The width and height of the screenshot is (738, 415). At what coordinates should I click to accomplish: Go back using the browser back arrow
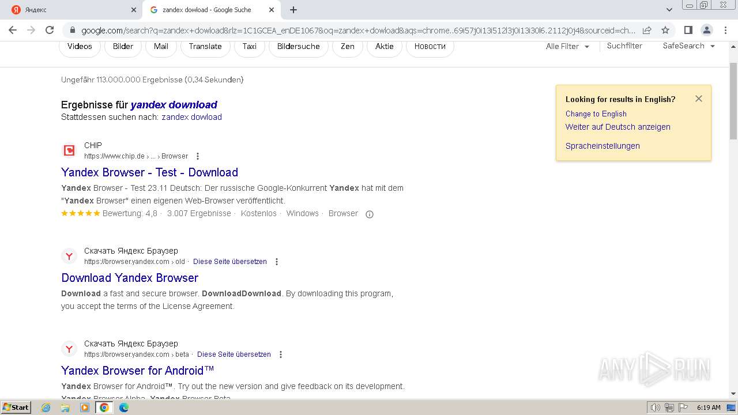pyautogui.click(x=13, y=30)
